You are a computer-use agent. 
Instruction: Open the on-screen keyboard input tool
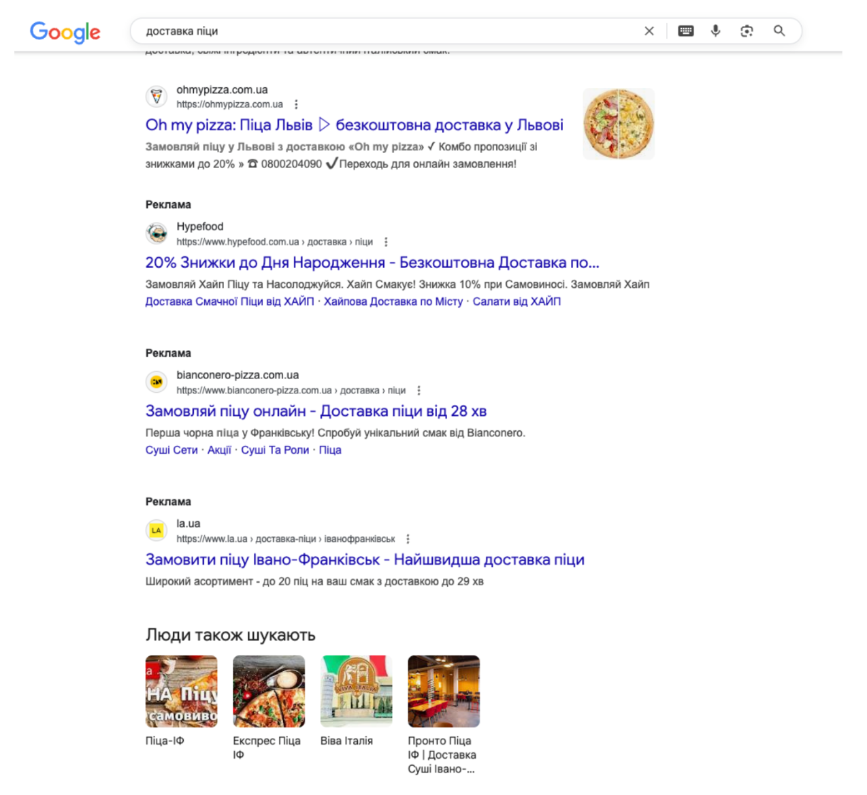(x=685, y=31)
